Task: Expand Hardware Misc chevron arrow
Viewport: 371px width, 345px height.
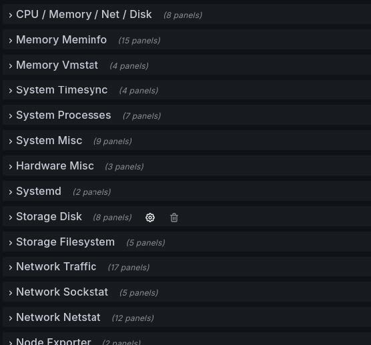Action: coord(11,167)
